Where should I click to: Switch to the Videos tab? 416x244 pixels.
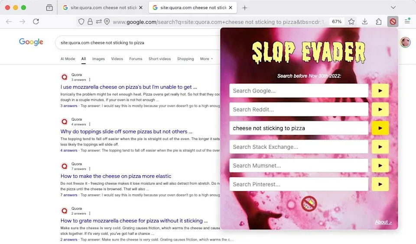tap(117, 59)
